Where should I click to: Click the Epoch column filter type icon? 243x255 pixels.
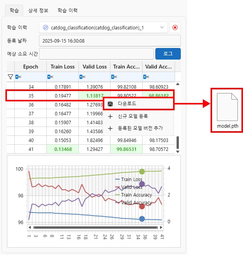[18, 77]
